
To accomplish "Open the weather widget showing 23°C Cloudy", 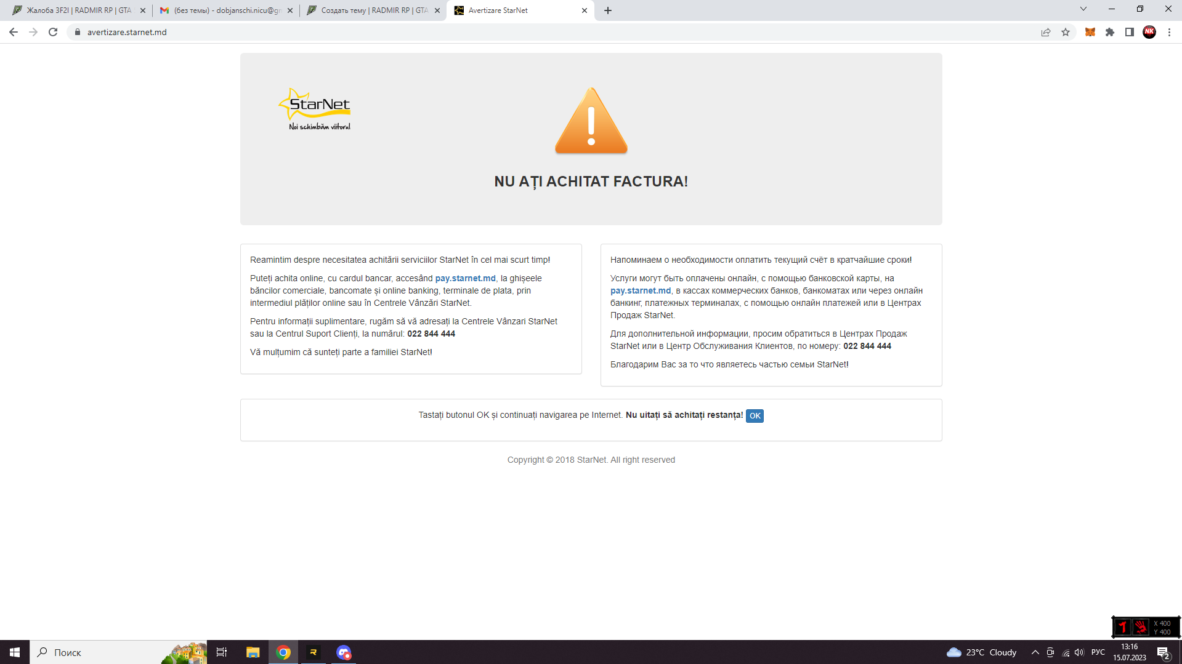I will (982, 652).
